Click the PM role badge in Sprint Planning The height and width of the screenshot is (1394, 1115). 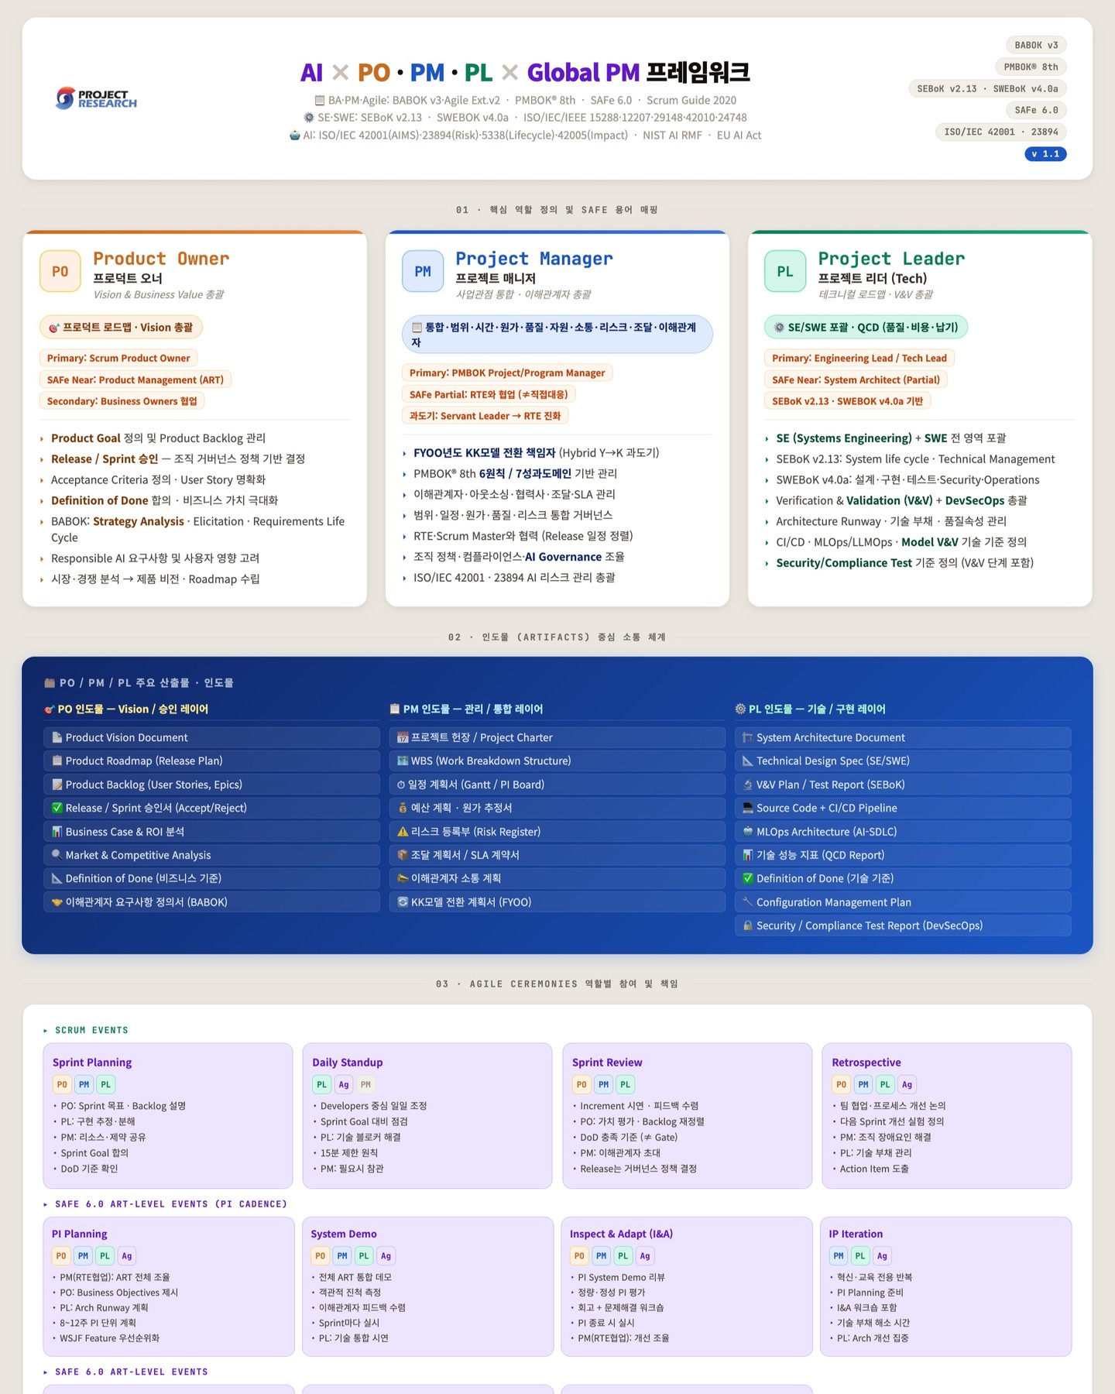[84, 1084]
